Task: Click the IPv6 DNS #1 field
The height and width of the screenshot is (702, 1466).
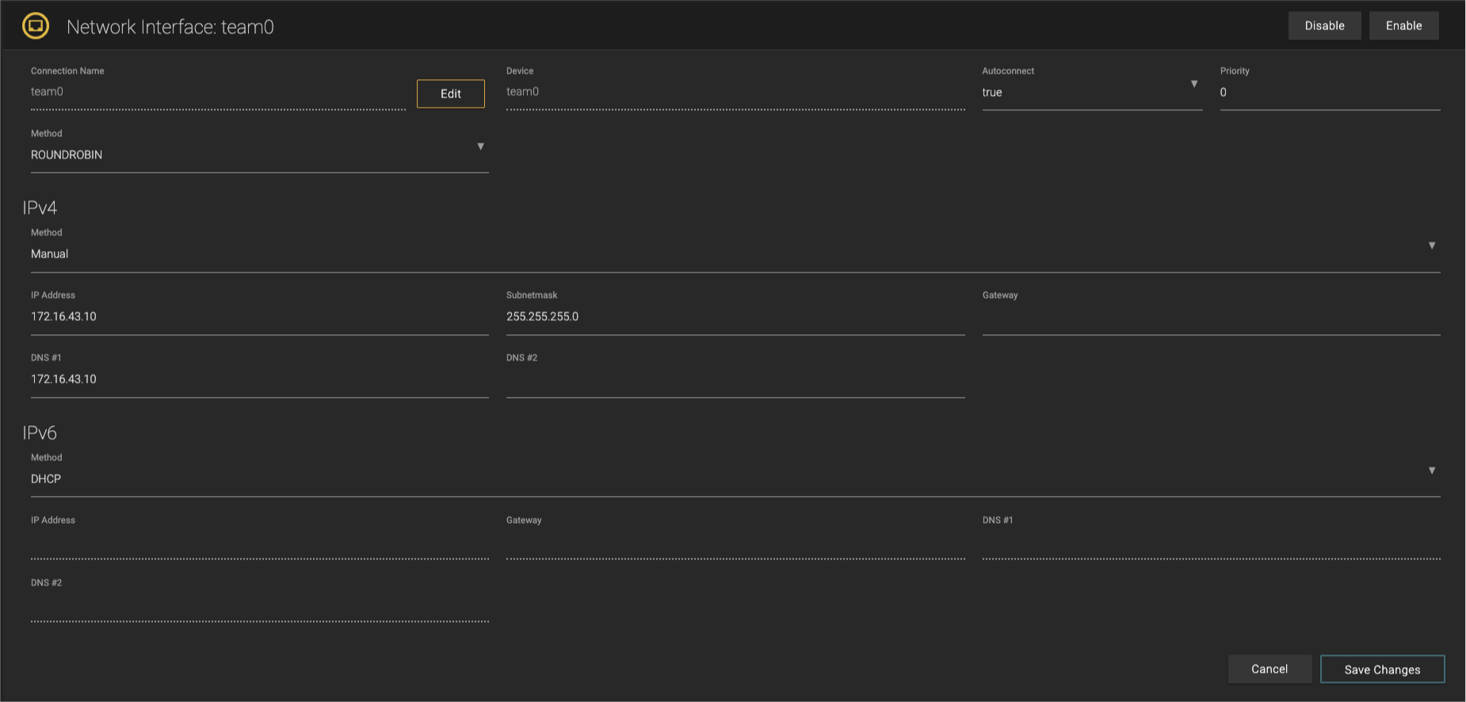Action: 1211,542
